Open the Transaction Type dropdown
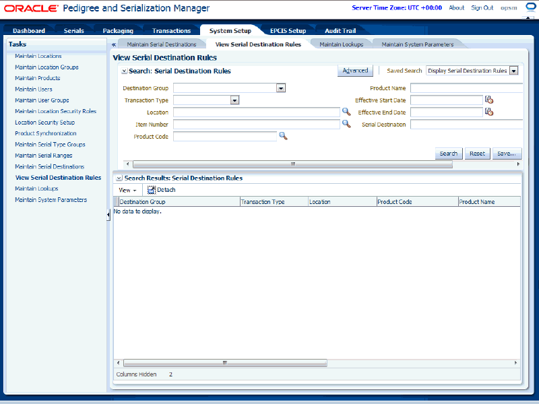The height and width of the screenshot is (404, 539). click(234, 100)
